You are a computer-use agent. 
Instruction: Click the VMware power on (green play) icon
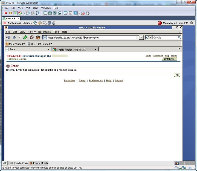(x=15, y=13)
